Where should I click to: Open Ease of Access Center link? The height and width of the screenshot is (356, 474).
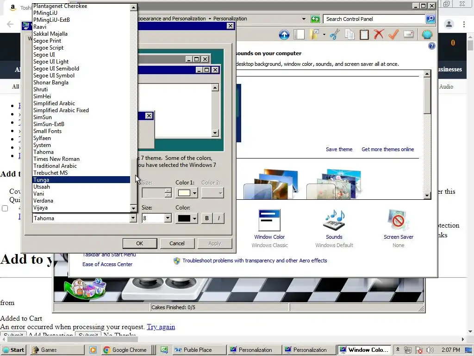tap(107, 264)
